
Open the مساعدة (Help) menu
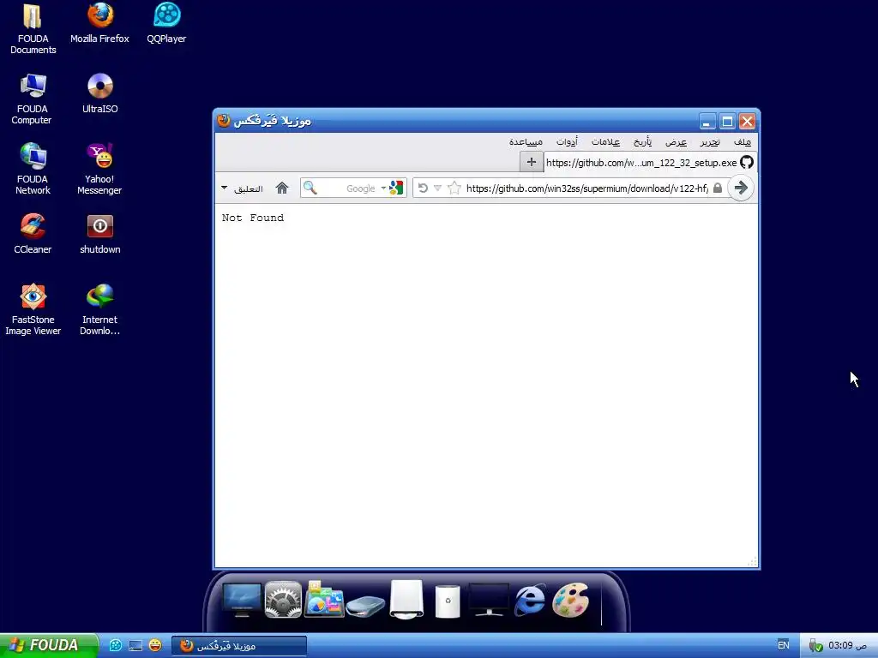(526, 142)
